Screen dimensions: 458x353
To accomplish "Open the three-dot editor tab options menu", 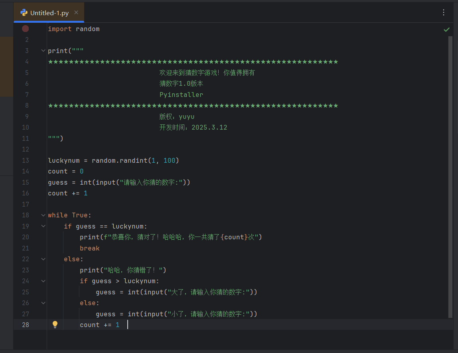I will pyautogui.click(x=444, y=13).
